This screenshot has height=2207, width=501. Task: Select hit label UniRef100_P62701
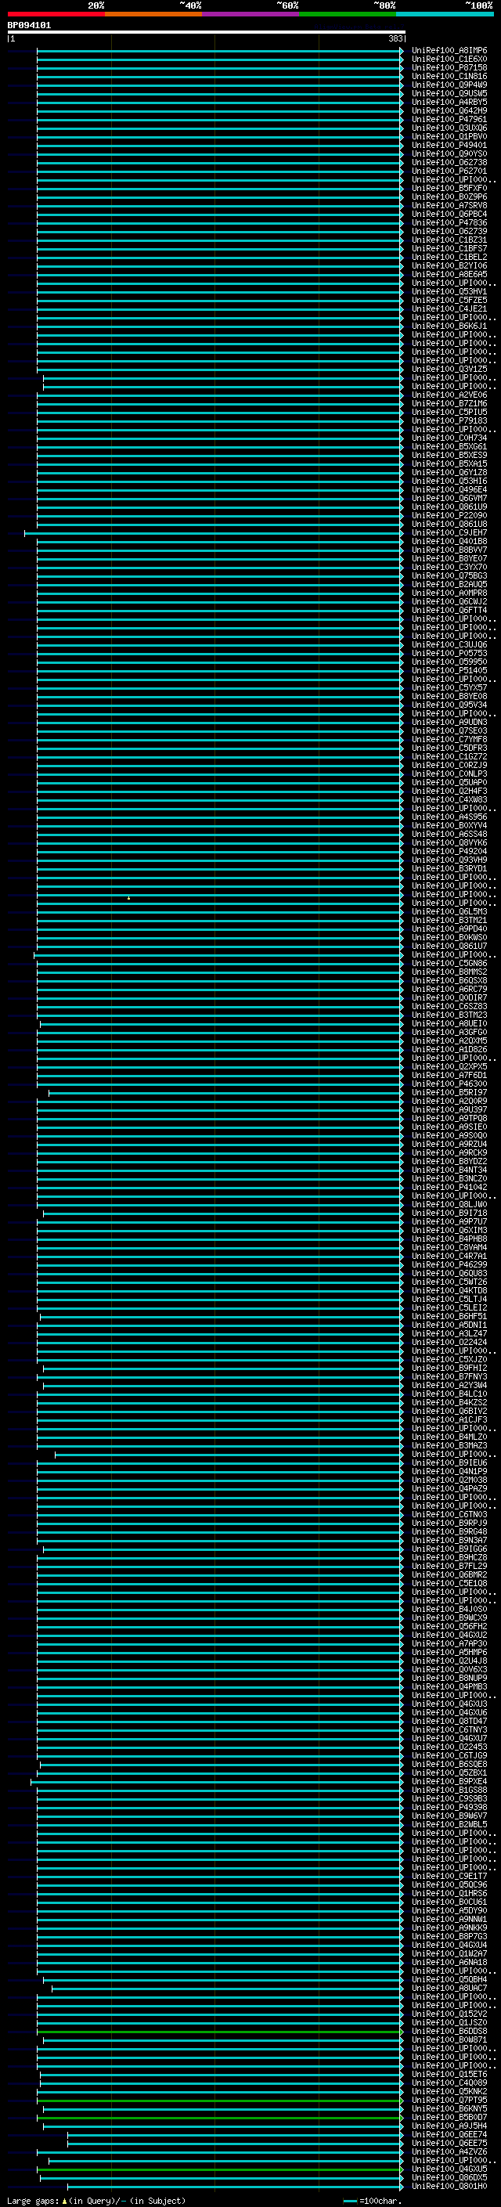click(x=449, y=171)
